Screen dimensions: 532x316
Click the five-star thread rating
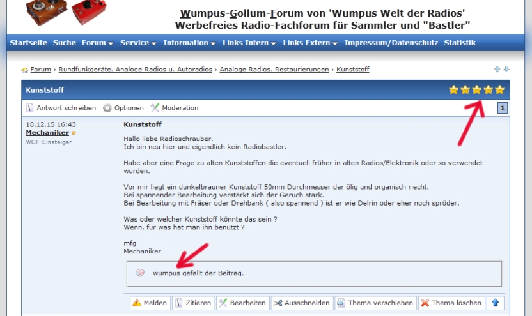point(476,90)
